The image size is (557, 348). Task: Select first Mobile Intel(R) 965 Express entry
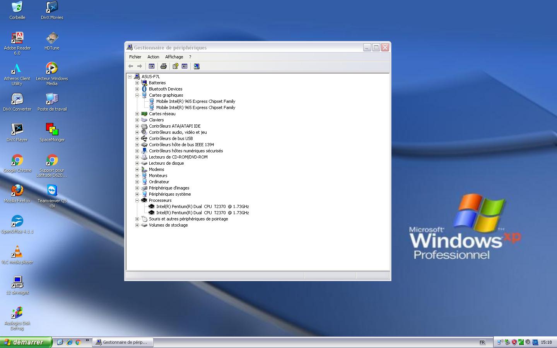(196, 101)
